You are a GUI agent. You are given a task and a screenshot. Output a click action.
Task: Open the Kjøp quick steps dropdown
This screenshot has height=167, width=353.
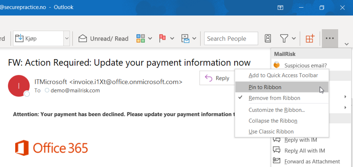coord(67,38)
